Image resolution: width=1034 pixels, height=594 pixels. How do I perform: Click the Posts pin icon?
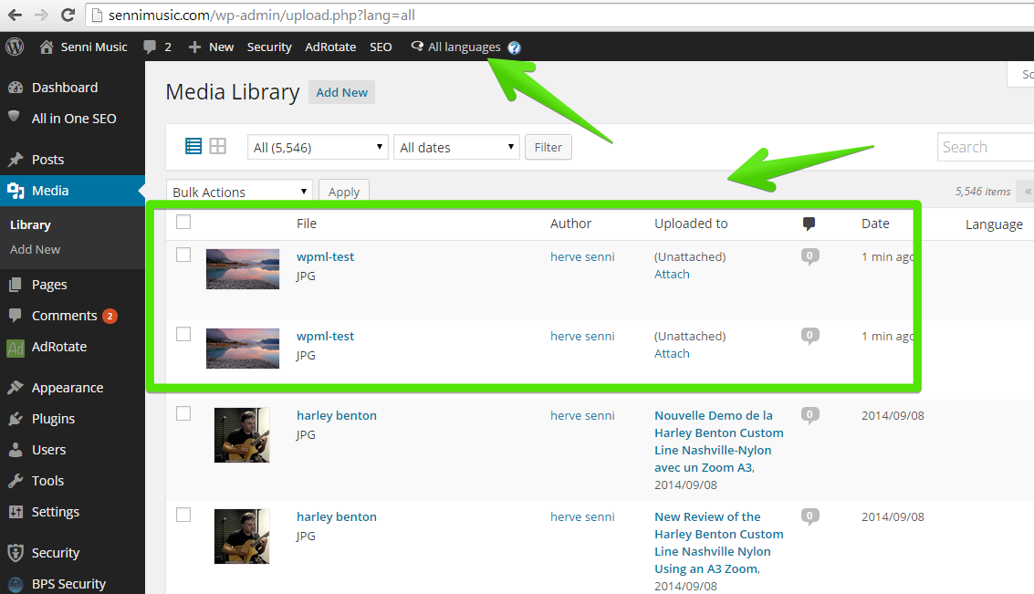click(x=16, y=160)
